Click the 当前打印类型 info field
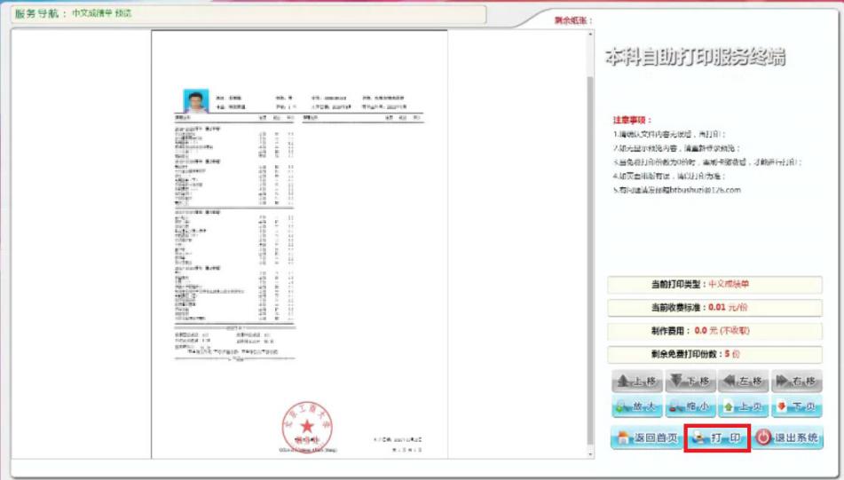The image size is (844, 480). [714, 285]
